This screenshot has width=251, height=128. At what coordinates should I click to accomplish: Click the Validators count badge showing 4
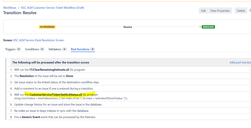pos(64,49)
